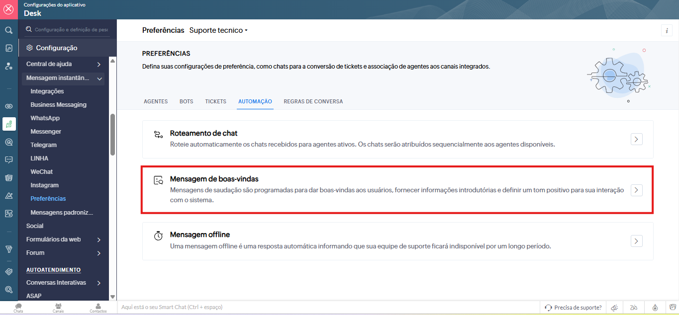
Task: Open the Suporte tecnico department dropdown
Action: (x=218, y=30)
